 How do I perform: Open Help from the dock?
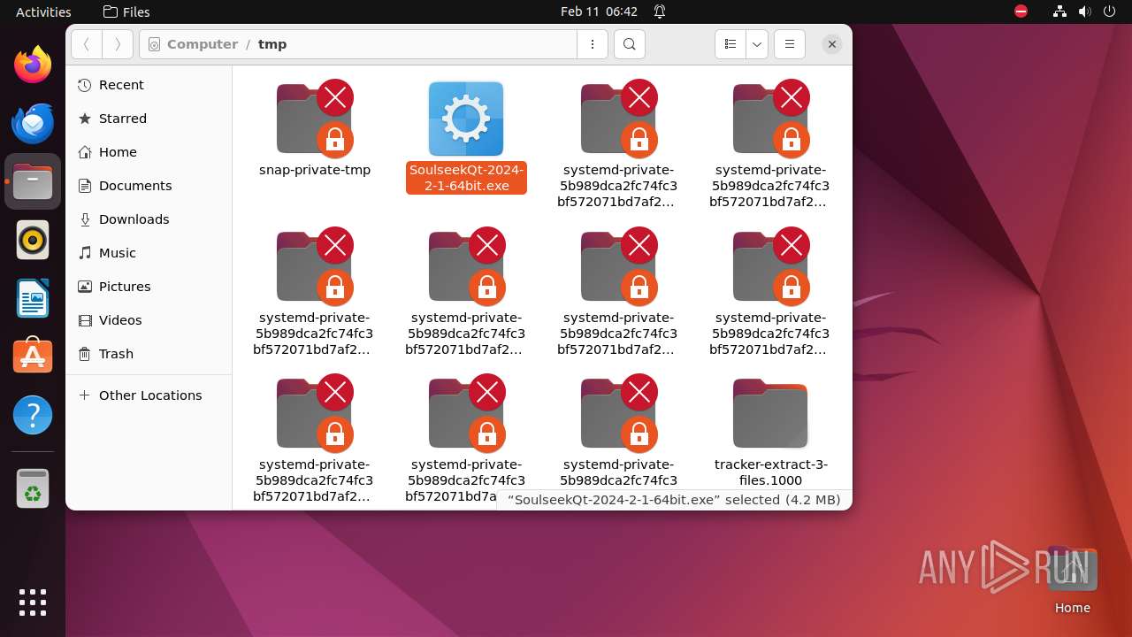[33, 415]
